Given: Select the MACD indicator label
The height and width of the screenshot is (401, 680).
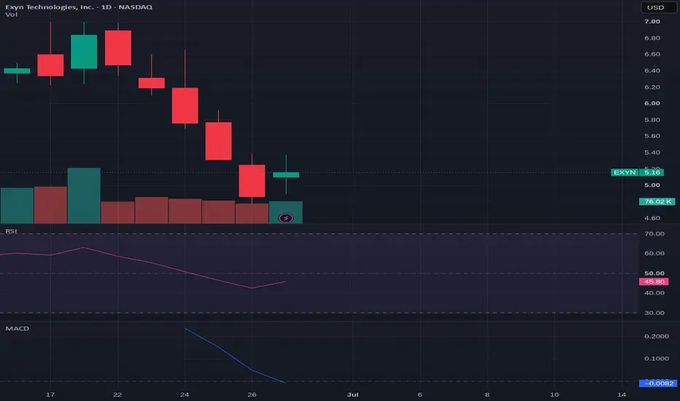Looking at the screenshot, I should 18,329.
